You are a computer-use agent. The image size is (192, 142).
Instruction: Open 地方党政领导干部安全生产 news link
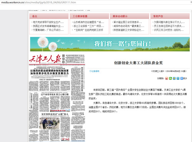click(x=48, y=22)
